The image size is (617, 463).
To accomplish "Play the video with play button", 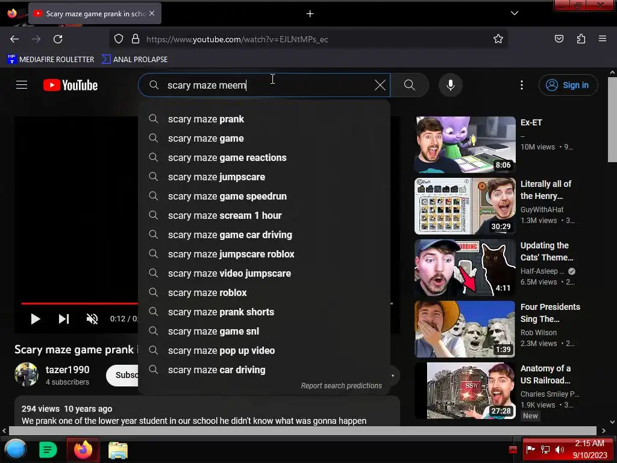I will pyautogui.click(x=35, y=319).
